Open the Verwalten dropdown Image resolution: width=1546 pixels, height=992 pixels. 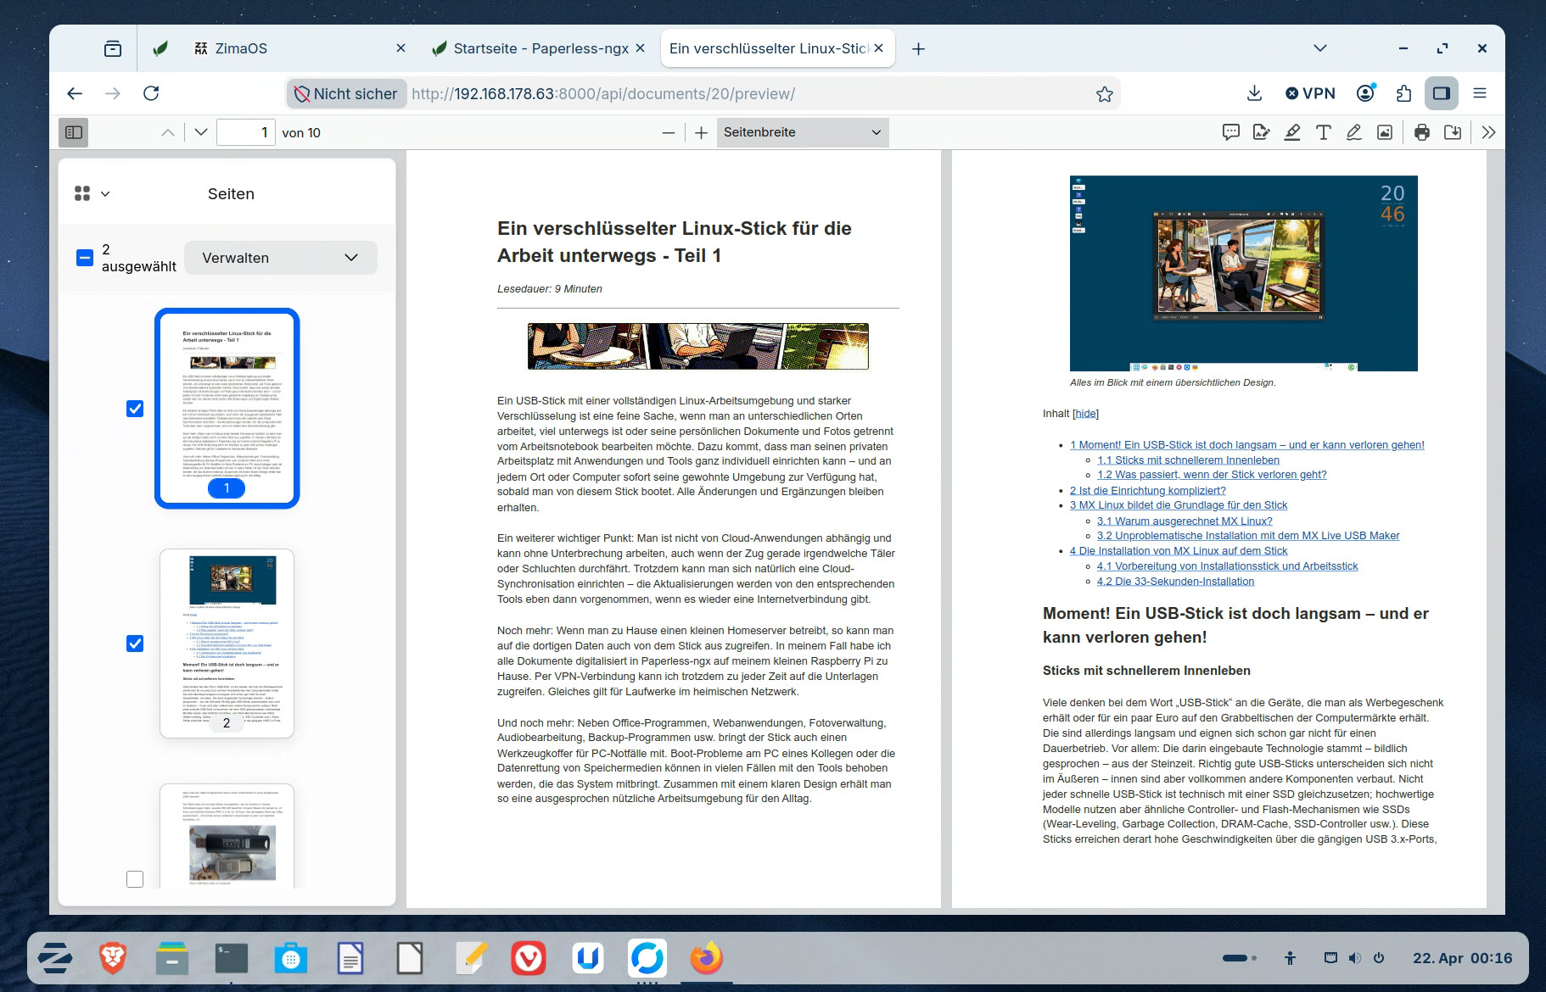click(280, 258)
